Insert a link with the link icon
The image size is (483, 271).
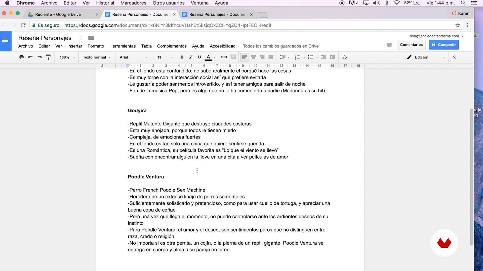click(x=224, y=57)
